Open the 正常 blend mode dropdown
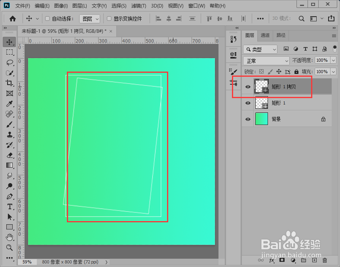This screenshot has height=267, width=340. [x=266, y=61]
